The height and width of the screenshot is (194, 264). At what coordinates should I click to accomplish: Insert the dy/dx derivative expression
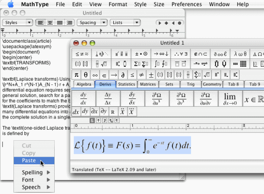pyautogui.click(x=84, y=98)
